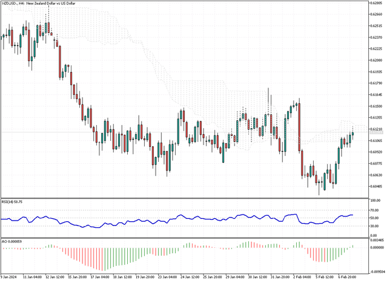This screenshot has height=281, width=387.
Task: Click the 17 Jan 04:00 time label
Action: tap(100, 277)
